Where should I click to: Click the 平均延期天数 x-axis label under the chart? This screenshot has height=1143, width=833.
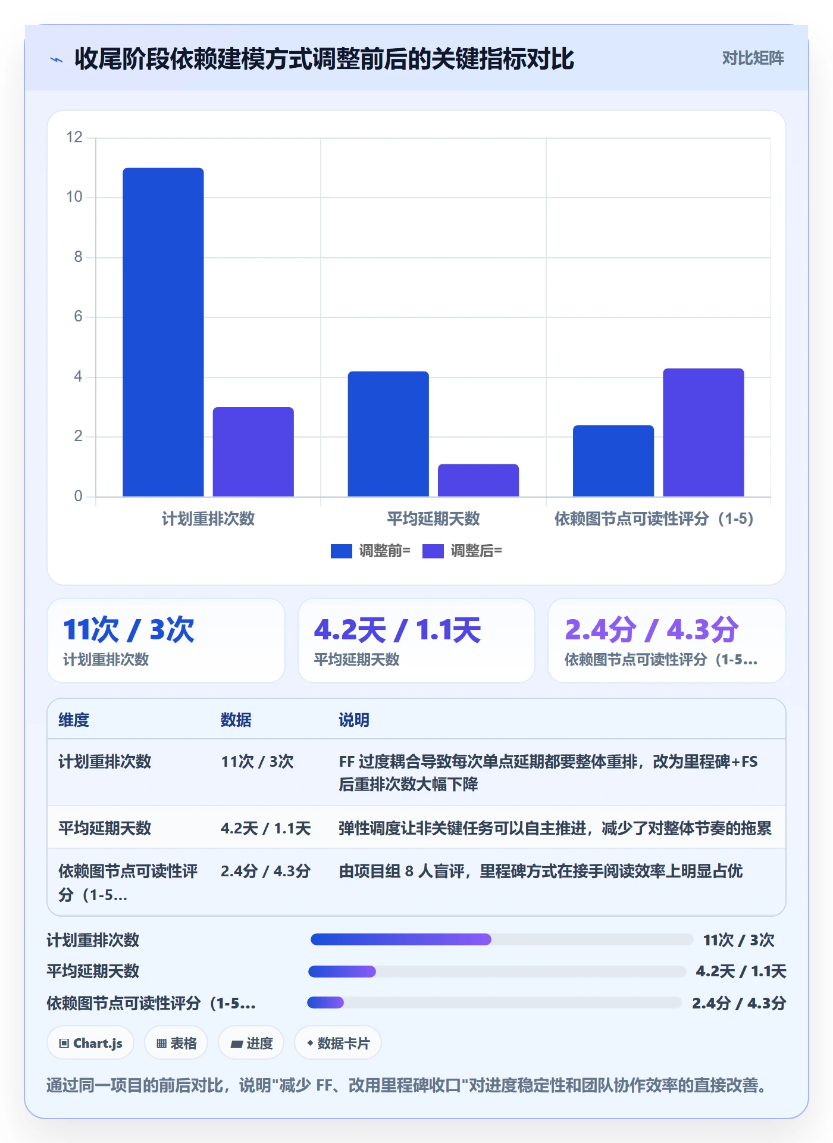click(x=433, y=519)
